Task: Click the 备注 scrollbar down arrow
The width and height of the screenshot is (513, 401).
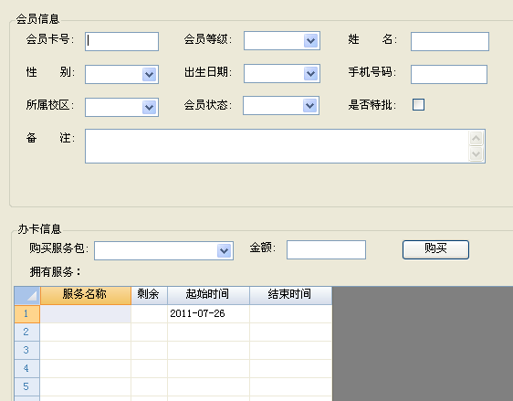Action: click(476, 153)
